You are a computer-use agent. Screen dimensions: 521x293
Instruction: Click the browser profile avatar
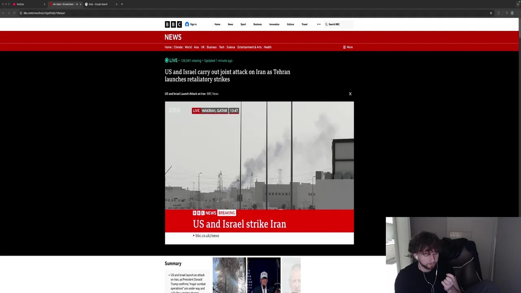(x=512, y=13)
